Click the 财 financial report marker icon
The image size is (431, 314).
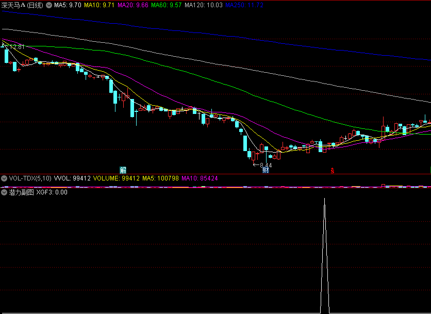click(x=266, y=170)
